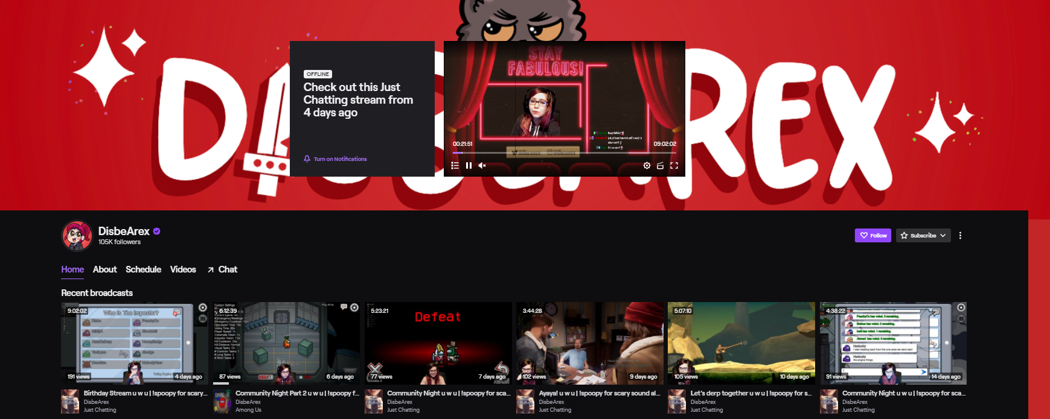Click DisbeArex name under the Birthday Stream title
1050x419 pixels.
[x=96, y=402]
